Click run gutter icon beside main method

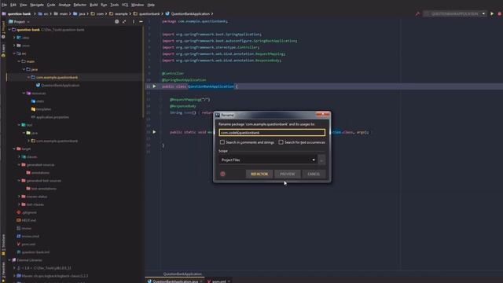[154, 132]
